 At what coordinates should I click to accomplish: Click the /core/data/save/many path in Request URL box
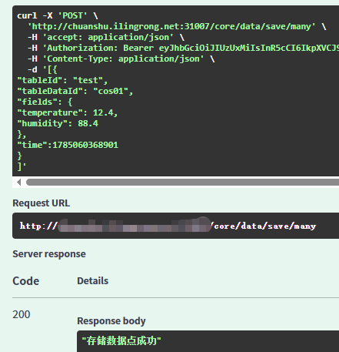click(x=264, y=226)
